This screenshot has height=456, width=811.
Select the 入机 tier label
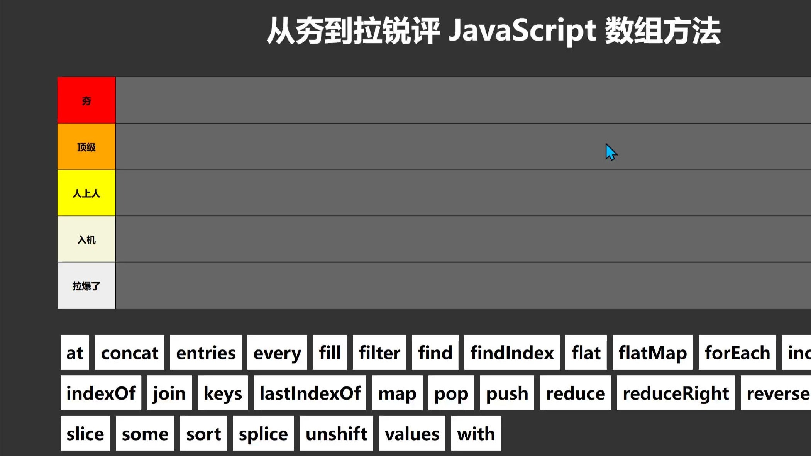tap(86, 239)
